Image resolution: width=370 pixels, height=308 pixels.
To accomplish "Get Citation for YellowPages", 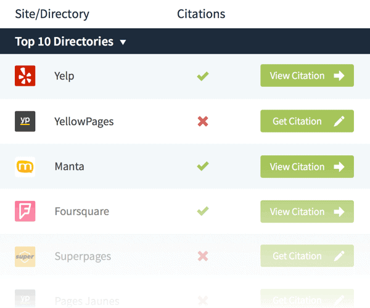I will click(307, 121).
